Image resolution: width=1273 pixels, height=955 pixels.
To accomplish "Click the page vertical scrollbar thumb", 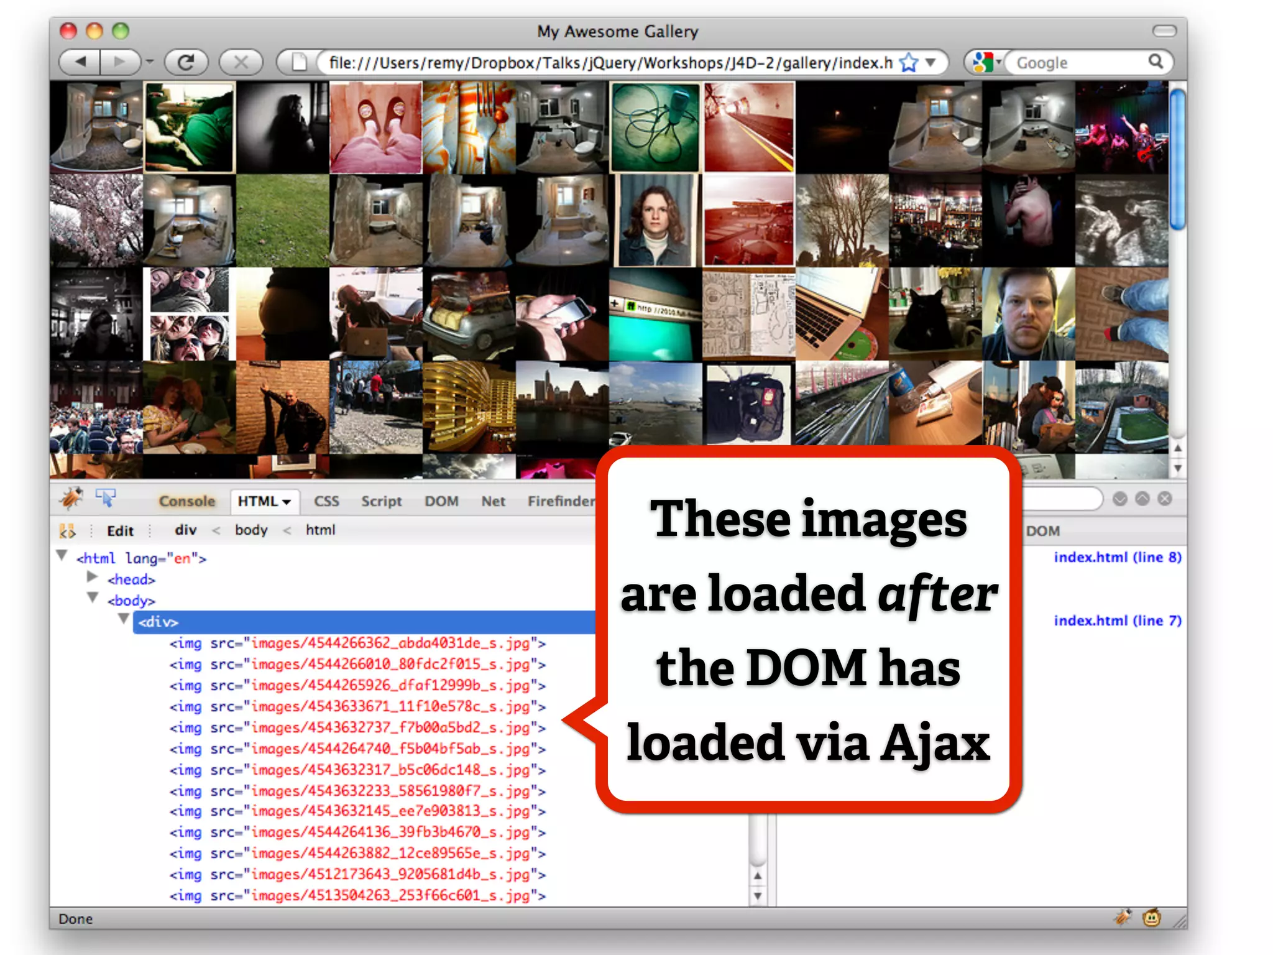I will point(1177,159).
